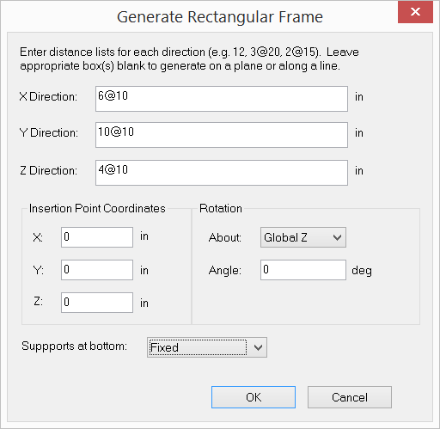Cancel the rectangular frame dialog
The height and width of the screenshot is (429, 440).
pos(350,397)
